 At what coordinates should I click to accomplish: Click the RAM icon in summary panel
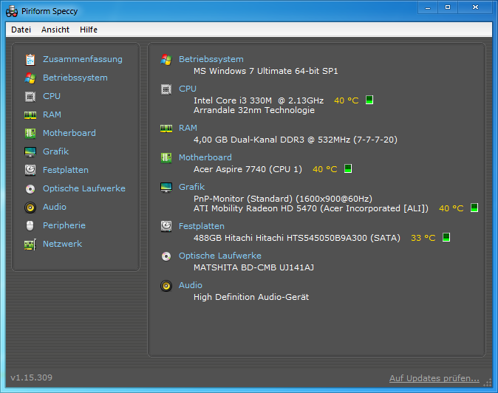(166, 129)
